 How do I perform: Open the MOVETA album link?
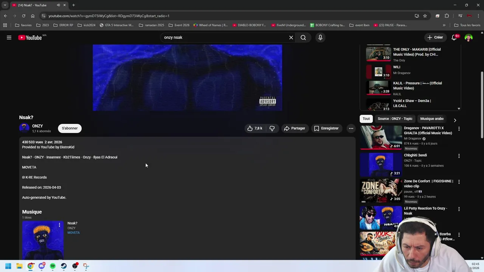tap(73, 233)
